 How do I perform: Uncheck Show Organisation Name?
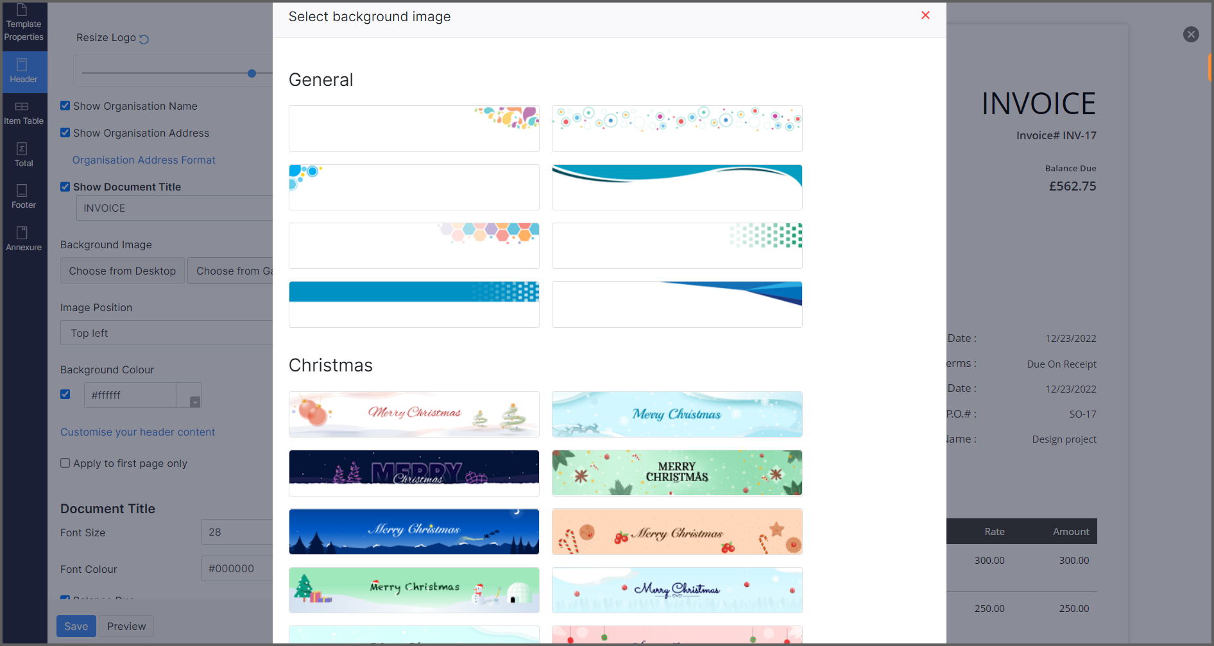tap(65, 105)
